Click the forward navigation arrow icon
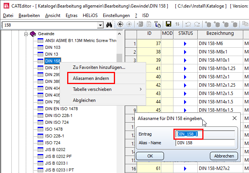 coord(129,24)
